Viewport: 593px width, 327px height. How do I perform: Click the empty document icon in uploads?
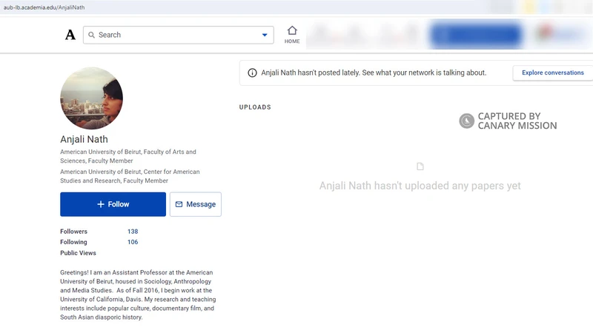click(420, 166)
